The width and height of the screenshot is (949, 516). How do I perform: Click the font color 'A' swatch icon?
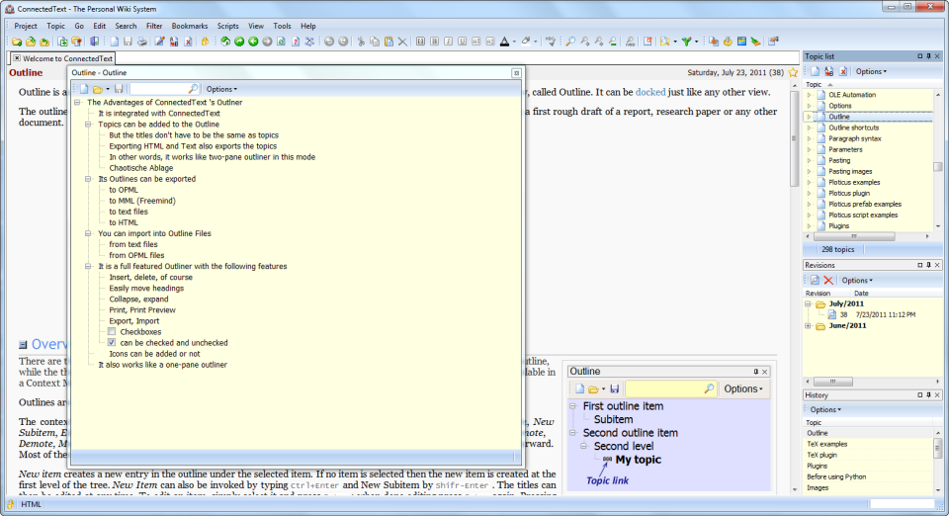point(504,42)
